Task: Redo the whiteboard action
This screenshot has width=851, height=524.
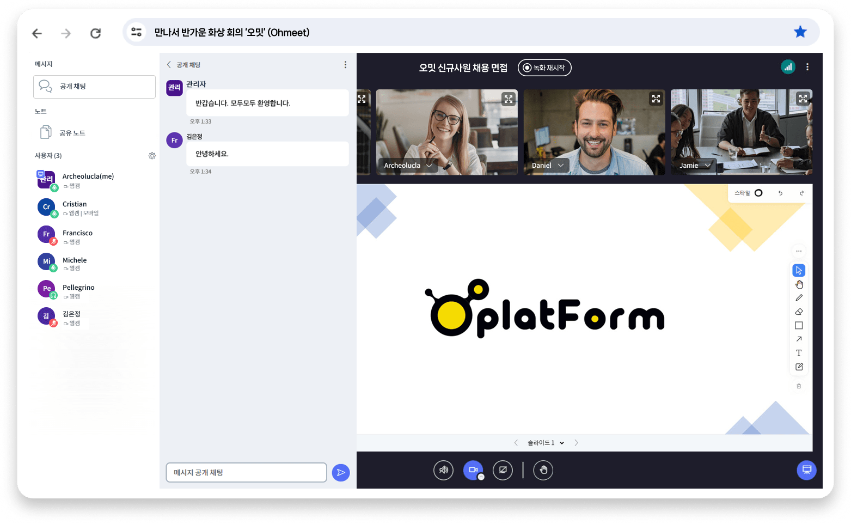Action: [x=801, y=193]
